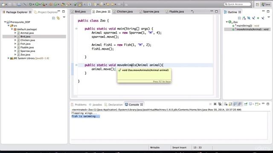Select Sparrow.java in Package Explorer
Screen dimensions: 273x153
[x=28, y=51]
